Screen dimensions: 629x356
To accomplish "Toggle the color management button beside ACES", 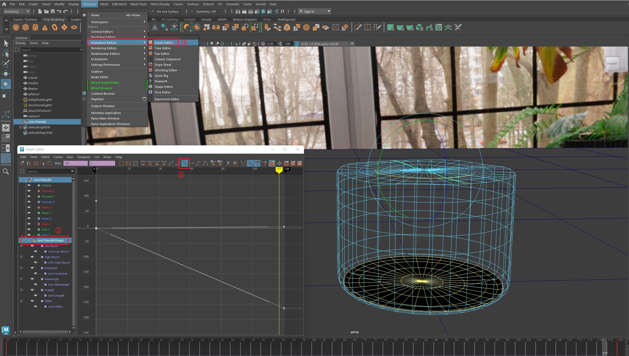I will [x=297, y=44].
